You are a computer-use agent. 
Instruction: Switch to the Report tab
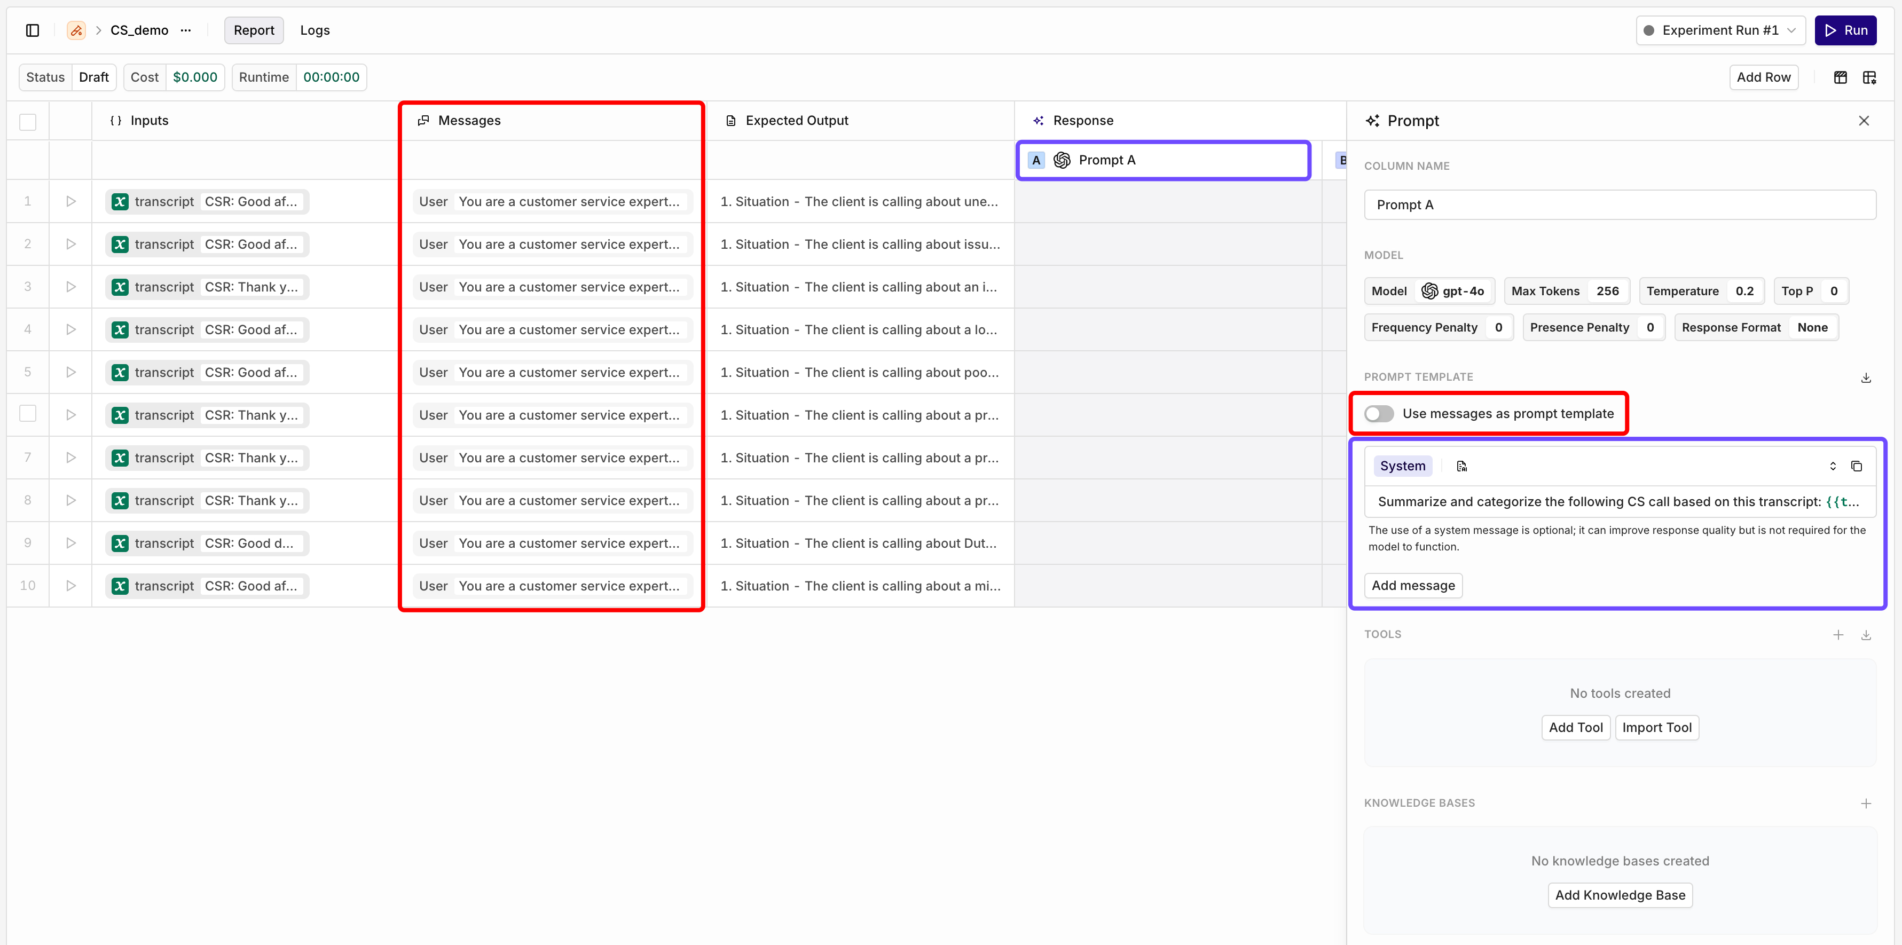tap(254, 30)
